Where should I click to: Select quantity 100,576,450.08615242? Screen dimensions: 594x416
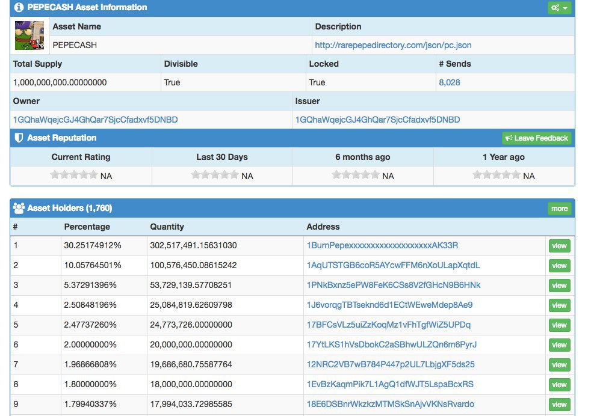coord(193,265)
